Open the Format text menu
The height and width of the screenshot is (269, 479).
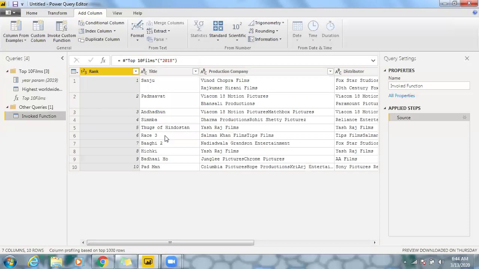137,31
